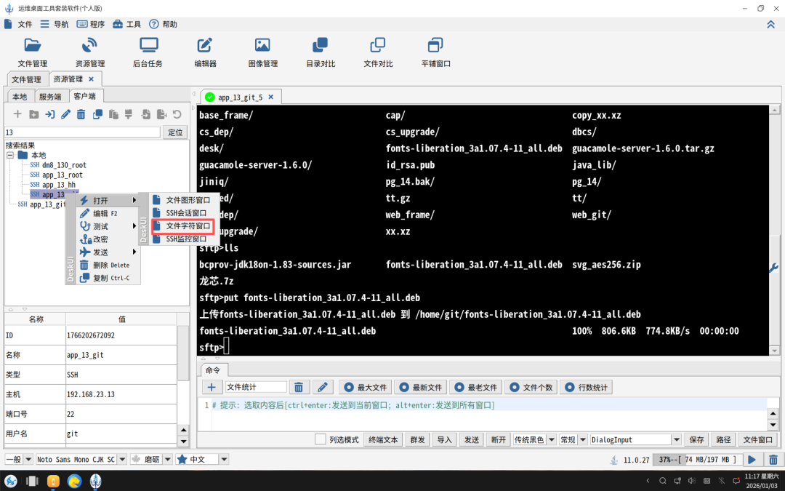This screenshot has width=785, height=491.
Task: Open the 后台任务 toolbar icon
Action: point(148,52)
